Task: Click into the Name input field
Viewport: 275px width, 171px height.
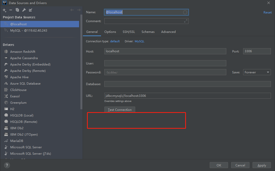Action: click(x=146, y=12)
